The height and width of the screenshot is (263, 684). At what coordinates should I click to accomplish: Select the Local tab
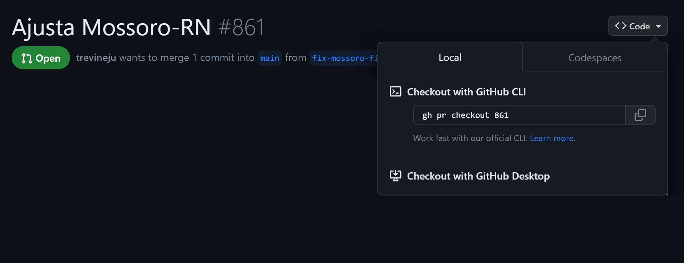(450, 57)
